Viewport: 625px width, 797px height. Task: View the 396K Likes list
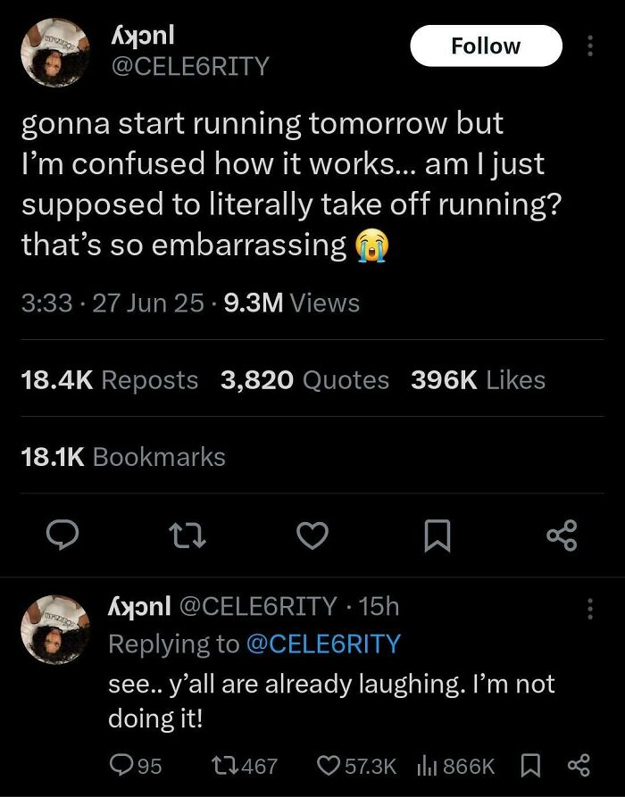pos(479,379)
